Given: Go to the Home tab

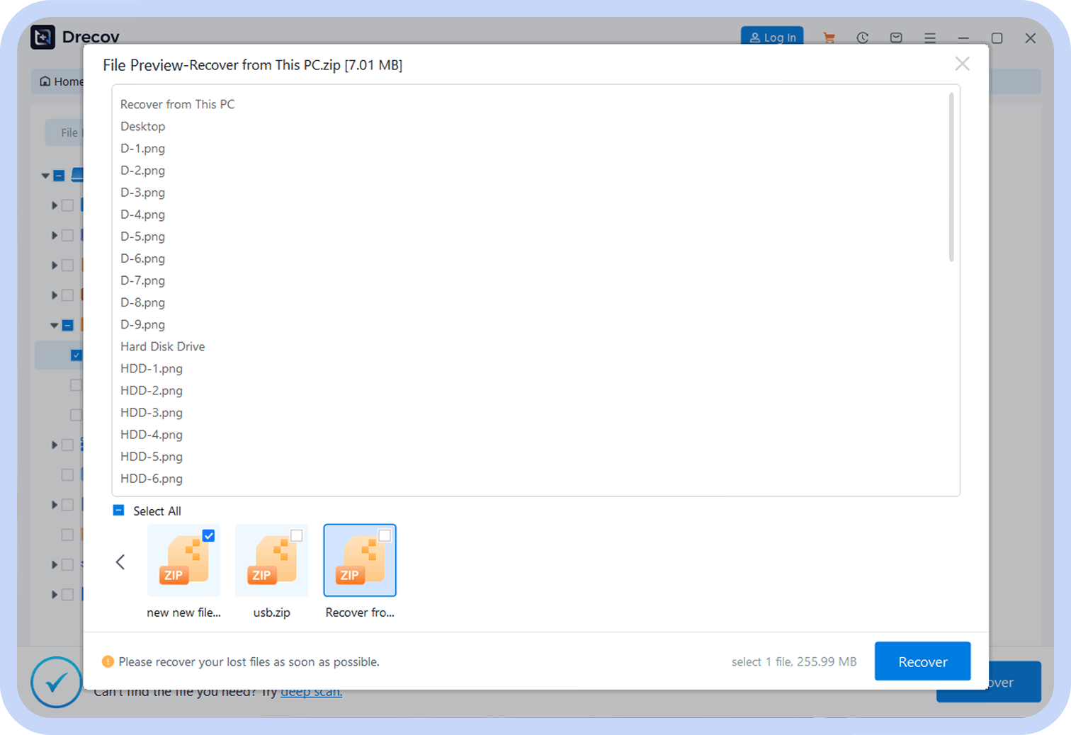Looking at the screenshot, I should coord(61,81).
